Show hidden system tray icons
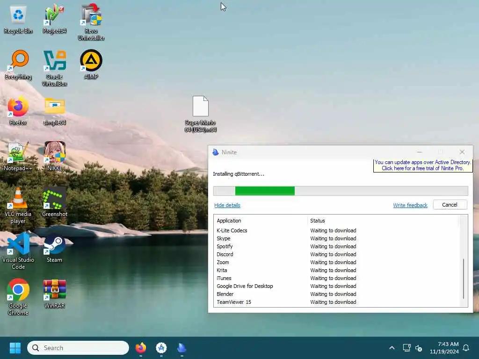This screenshot has width=479, height=359. point(392,348)
